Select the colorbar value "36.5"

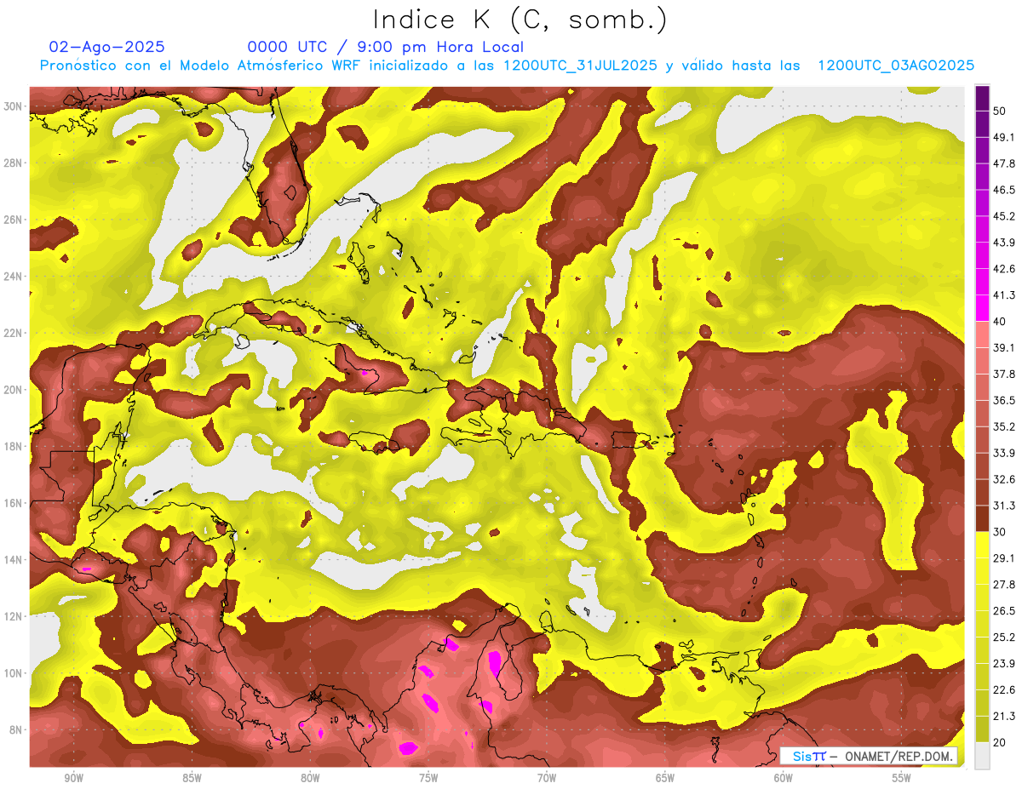1004,400
